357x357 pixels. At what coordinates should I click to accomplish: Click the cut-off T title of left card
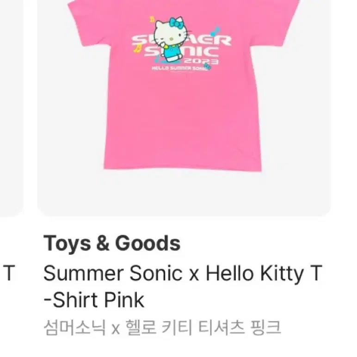click(9, 273)
